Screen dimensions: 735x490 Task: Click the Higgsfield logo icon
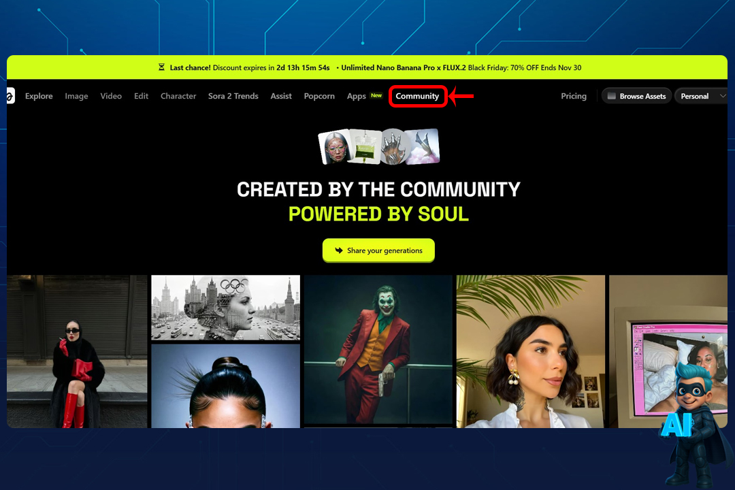coord(10,97)
